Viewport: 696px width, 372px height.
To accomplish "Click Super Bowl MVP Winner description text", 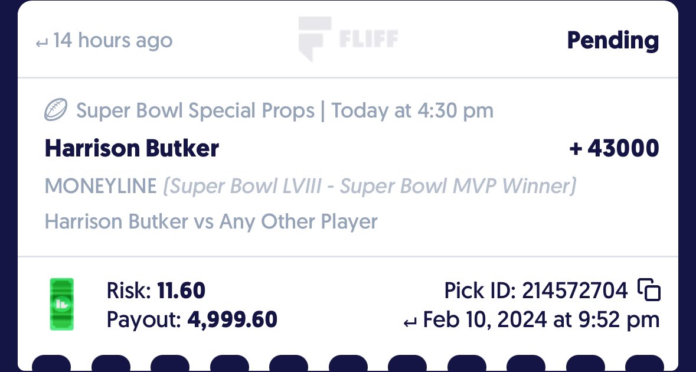I will [370, 186].
